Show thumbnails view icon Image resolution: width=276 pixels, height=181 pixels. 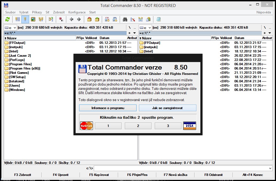33,19
